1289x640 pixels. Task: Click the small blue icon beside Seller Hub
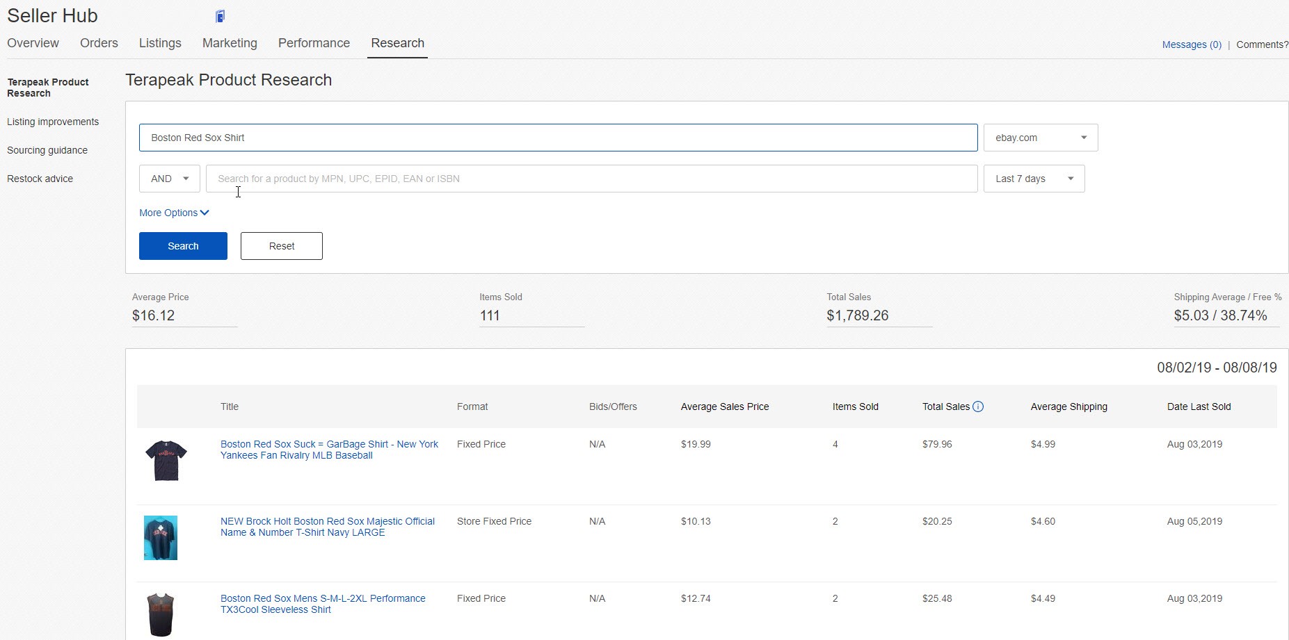tap(220, 16)
